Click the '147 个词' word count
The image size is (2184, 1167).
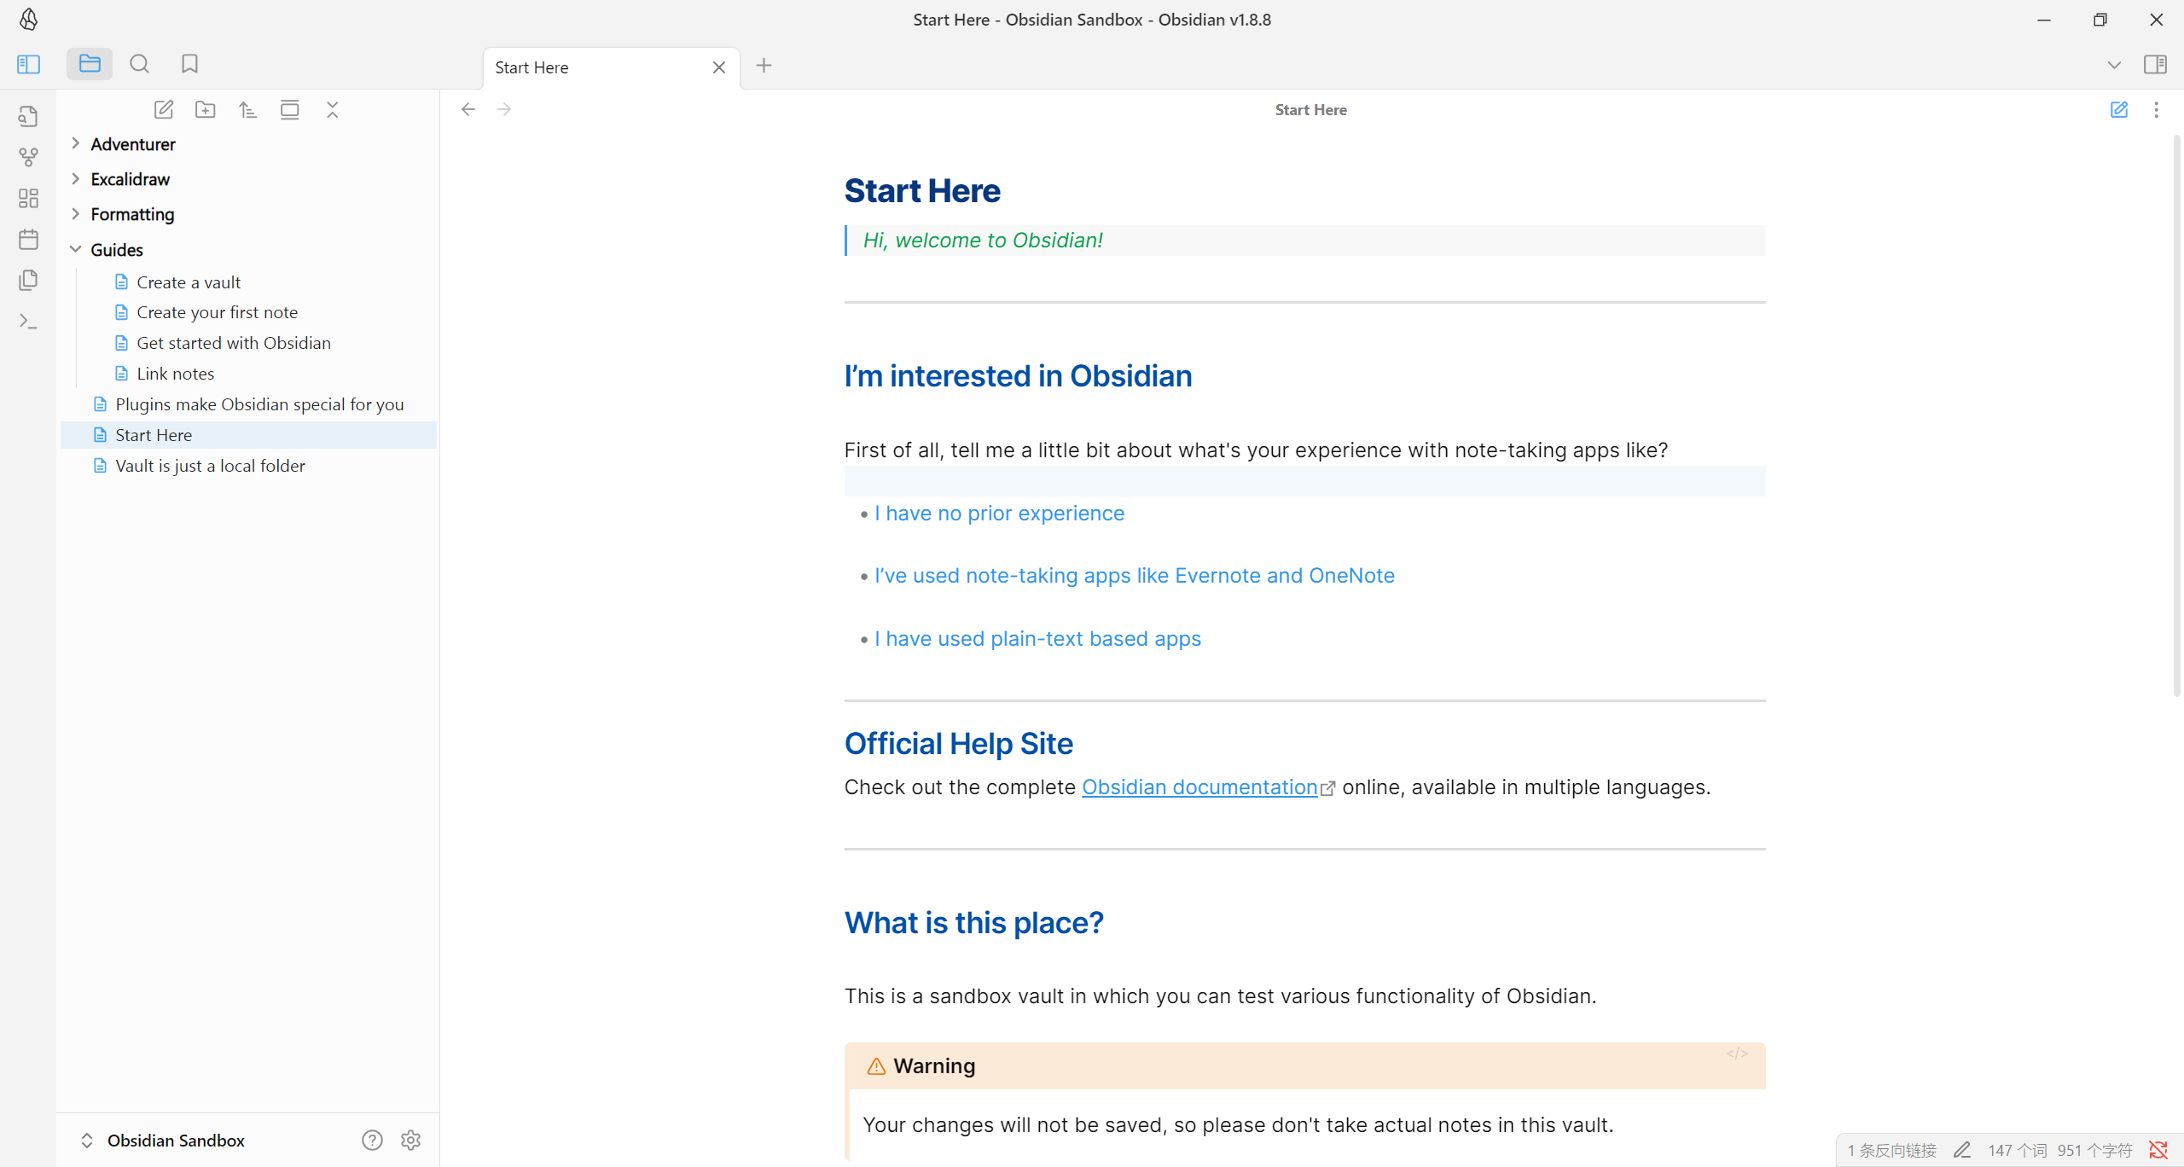2017,1150
